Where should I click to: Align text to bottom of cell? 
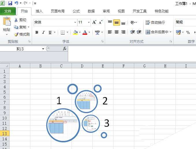(x=123, y=23)
